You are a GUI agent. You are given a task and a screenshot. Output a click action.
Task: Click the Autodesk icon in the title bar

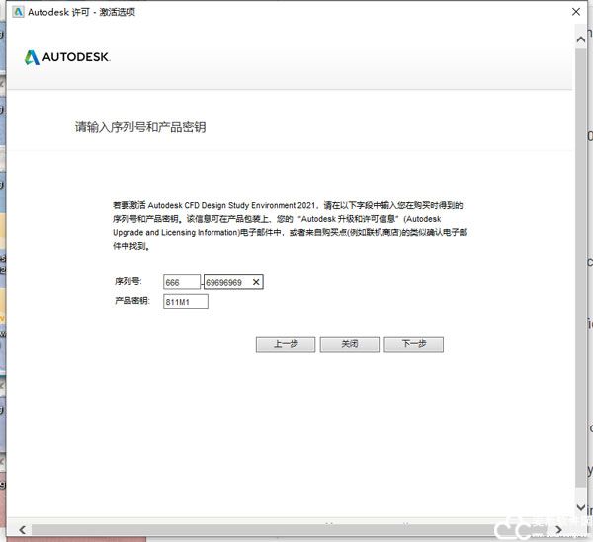(x=18, y=12)
